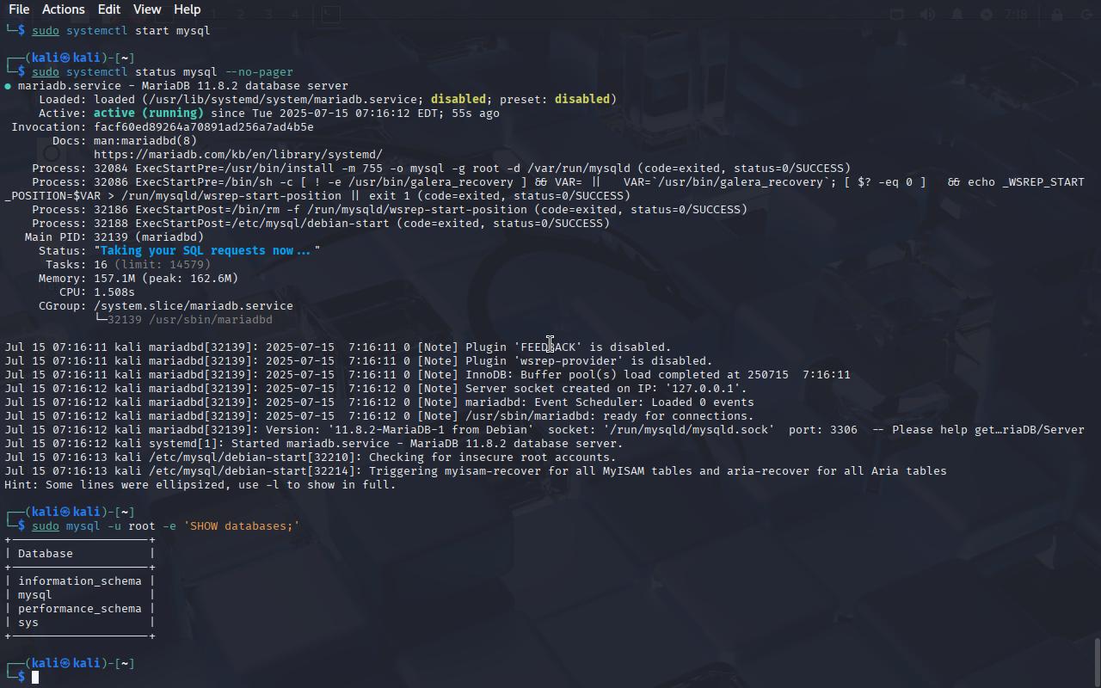Click the '32139 /usr/sbin/mariadbd' cgroup entry

click(x=190, y=320)
